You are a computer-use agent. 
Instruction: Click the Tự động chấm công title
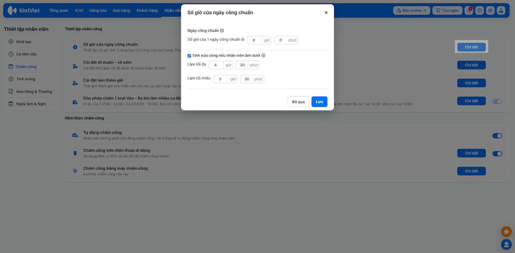point(102,132)
